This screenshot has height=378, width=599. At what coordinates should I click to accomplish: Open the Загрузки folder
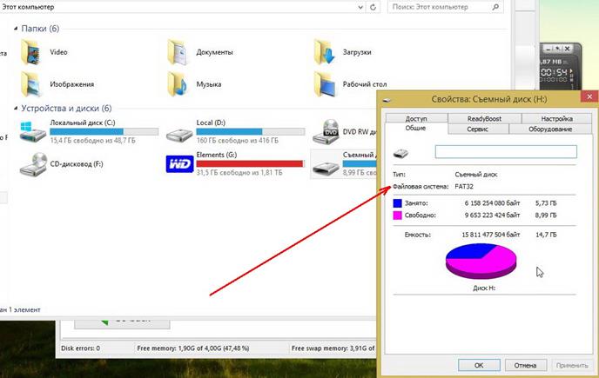[x=326, y=51]
